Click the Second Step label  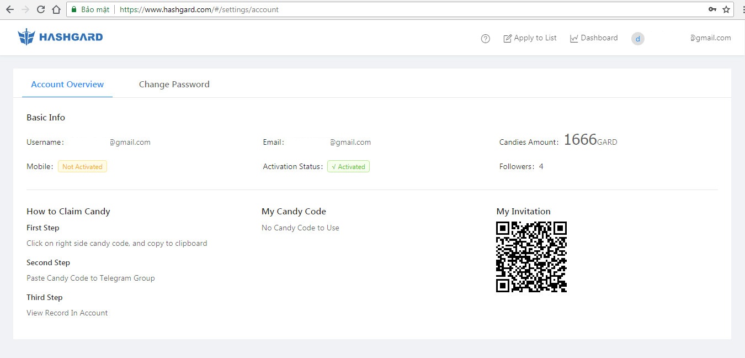[x=48, y=263]
